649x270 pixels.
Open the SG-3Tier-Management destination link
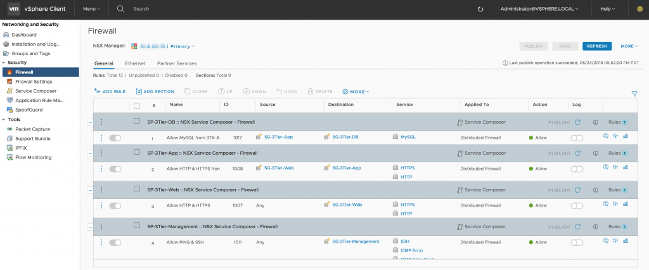[356, 241]
